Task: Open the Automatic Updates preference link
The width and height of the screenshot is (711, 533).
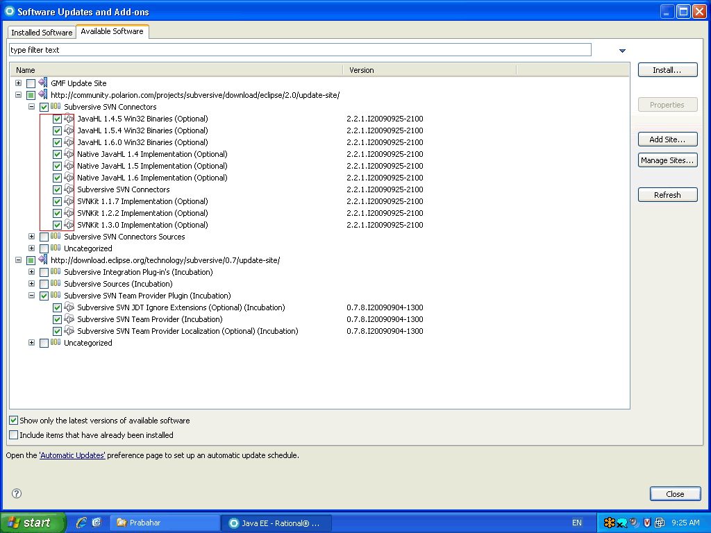Action: 72,455
